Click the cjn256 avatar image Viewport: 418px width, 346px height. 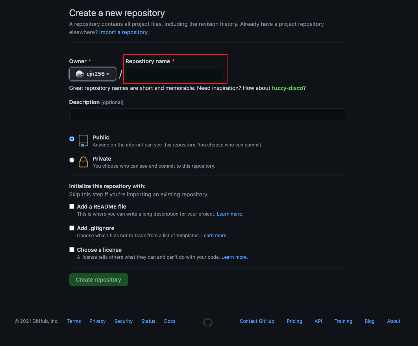[80, 74]
